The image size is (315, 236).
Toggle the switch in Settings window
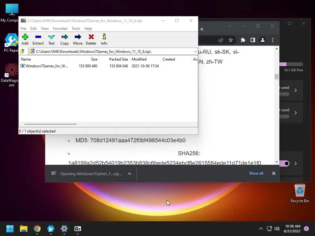(285, 163)
